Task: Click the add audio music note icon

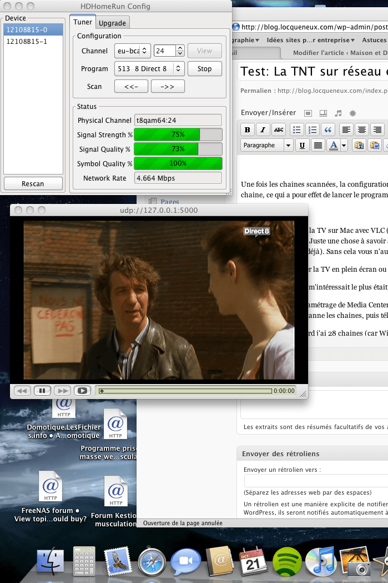Action: coord(338,113)
